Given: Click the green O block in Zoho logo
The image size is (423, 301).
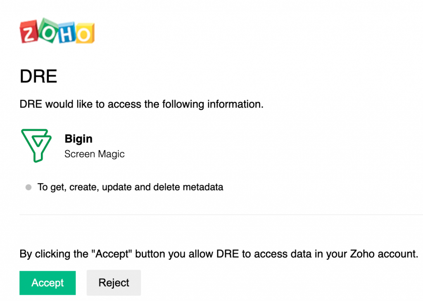Looking at the screenshot, I should point(48,31).
